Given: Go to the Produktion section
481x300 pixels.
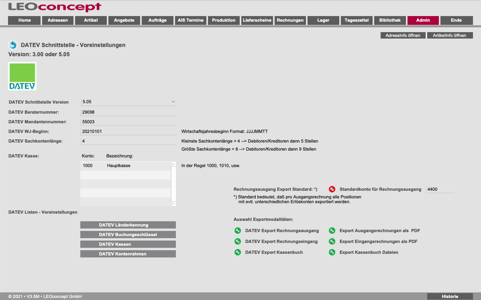Looking at the screenshot, I should coord(224,20).
